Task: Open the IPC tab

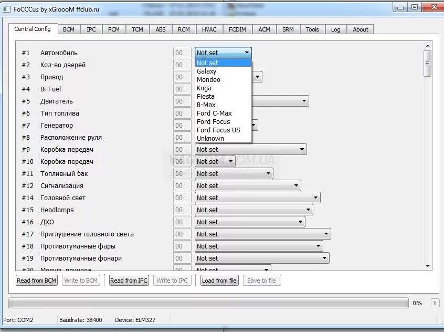Action: point(91,29)
